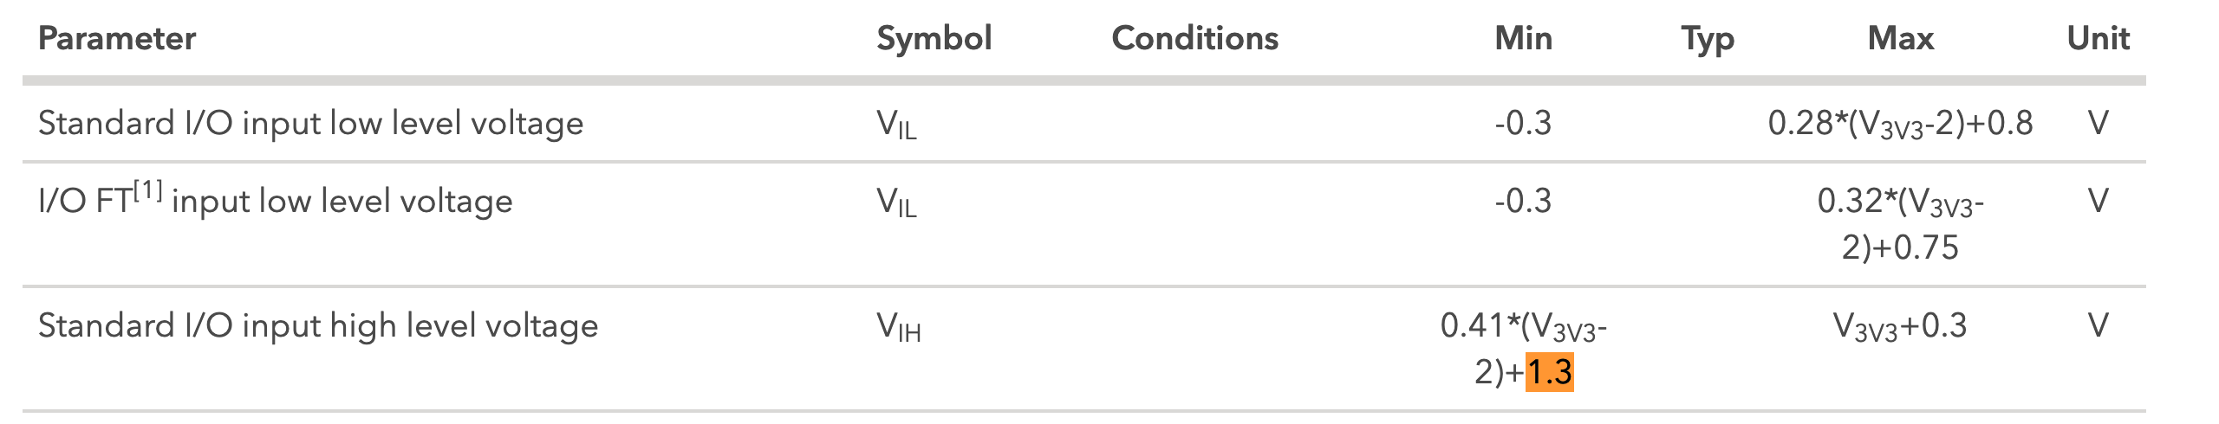The height and width of the screenshot is (424, 2219).
Task: Click the second row VIL symbol
Action: (896, 203)
